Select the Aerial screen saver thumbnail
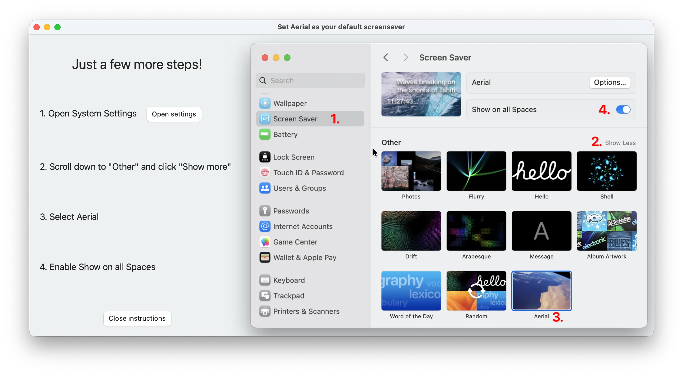Screen dimensions: 683x375 tap(541, 291)
